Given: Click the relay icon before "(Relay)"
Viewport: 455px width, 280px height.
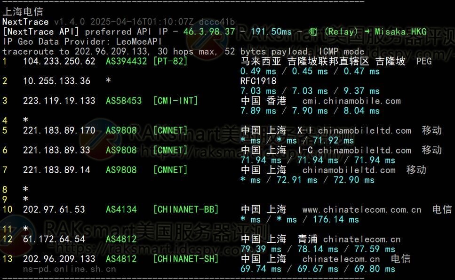Looking at the screenshot, I should [313, 32].
